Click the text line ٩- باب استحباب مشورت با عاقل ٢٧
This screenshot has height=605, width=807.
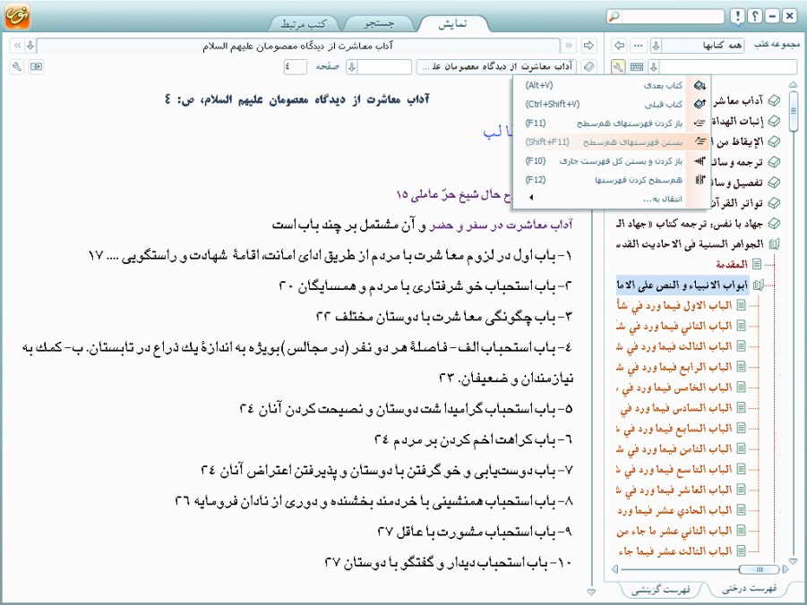click(x=475, y=532)
